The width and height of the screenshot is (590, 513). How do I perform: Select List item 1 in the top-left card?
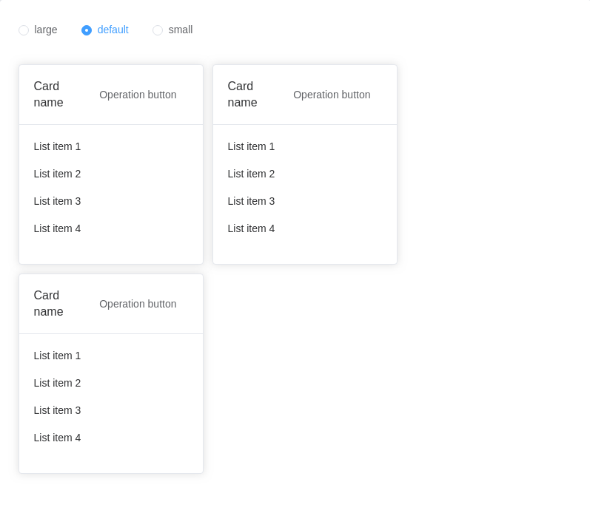tap(57, 146)
